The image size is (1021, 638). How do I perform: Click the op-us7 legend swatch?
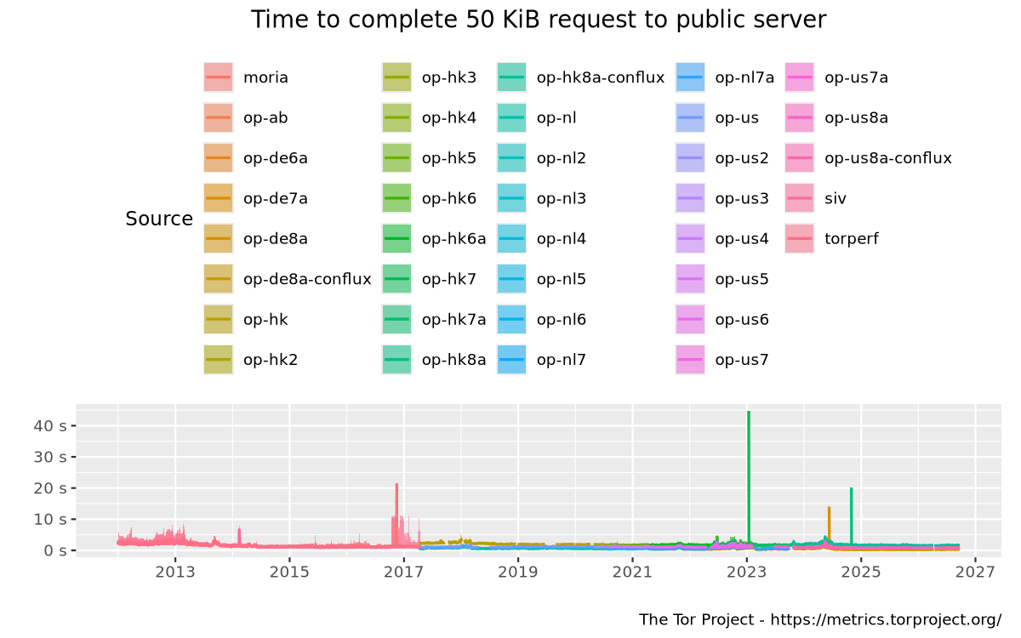click(x=691, y=360)
